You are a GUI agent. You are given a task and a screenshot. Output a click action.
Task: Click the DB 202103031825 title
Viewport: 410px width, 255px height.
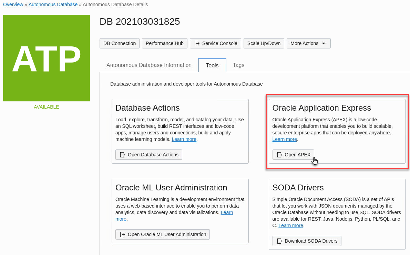140,21
